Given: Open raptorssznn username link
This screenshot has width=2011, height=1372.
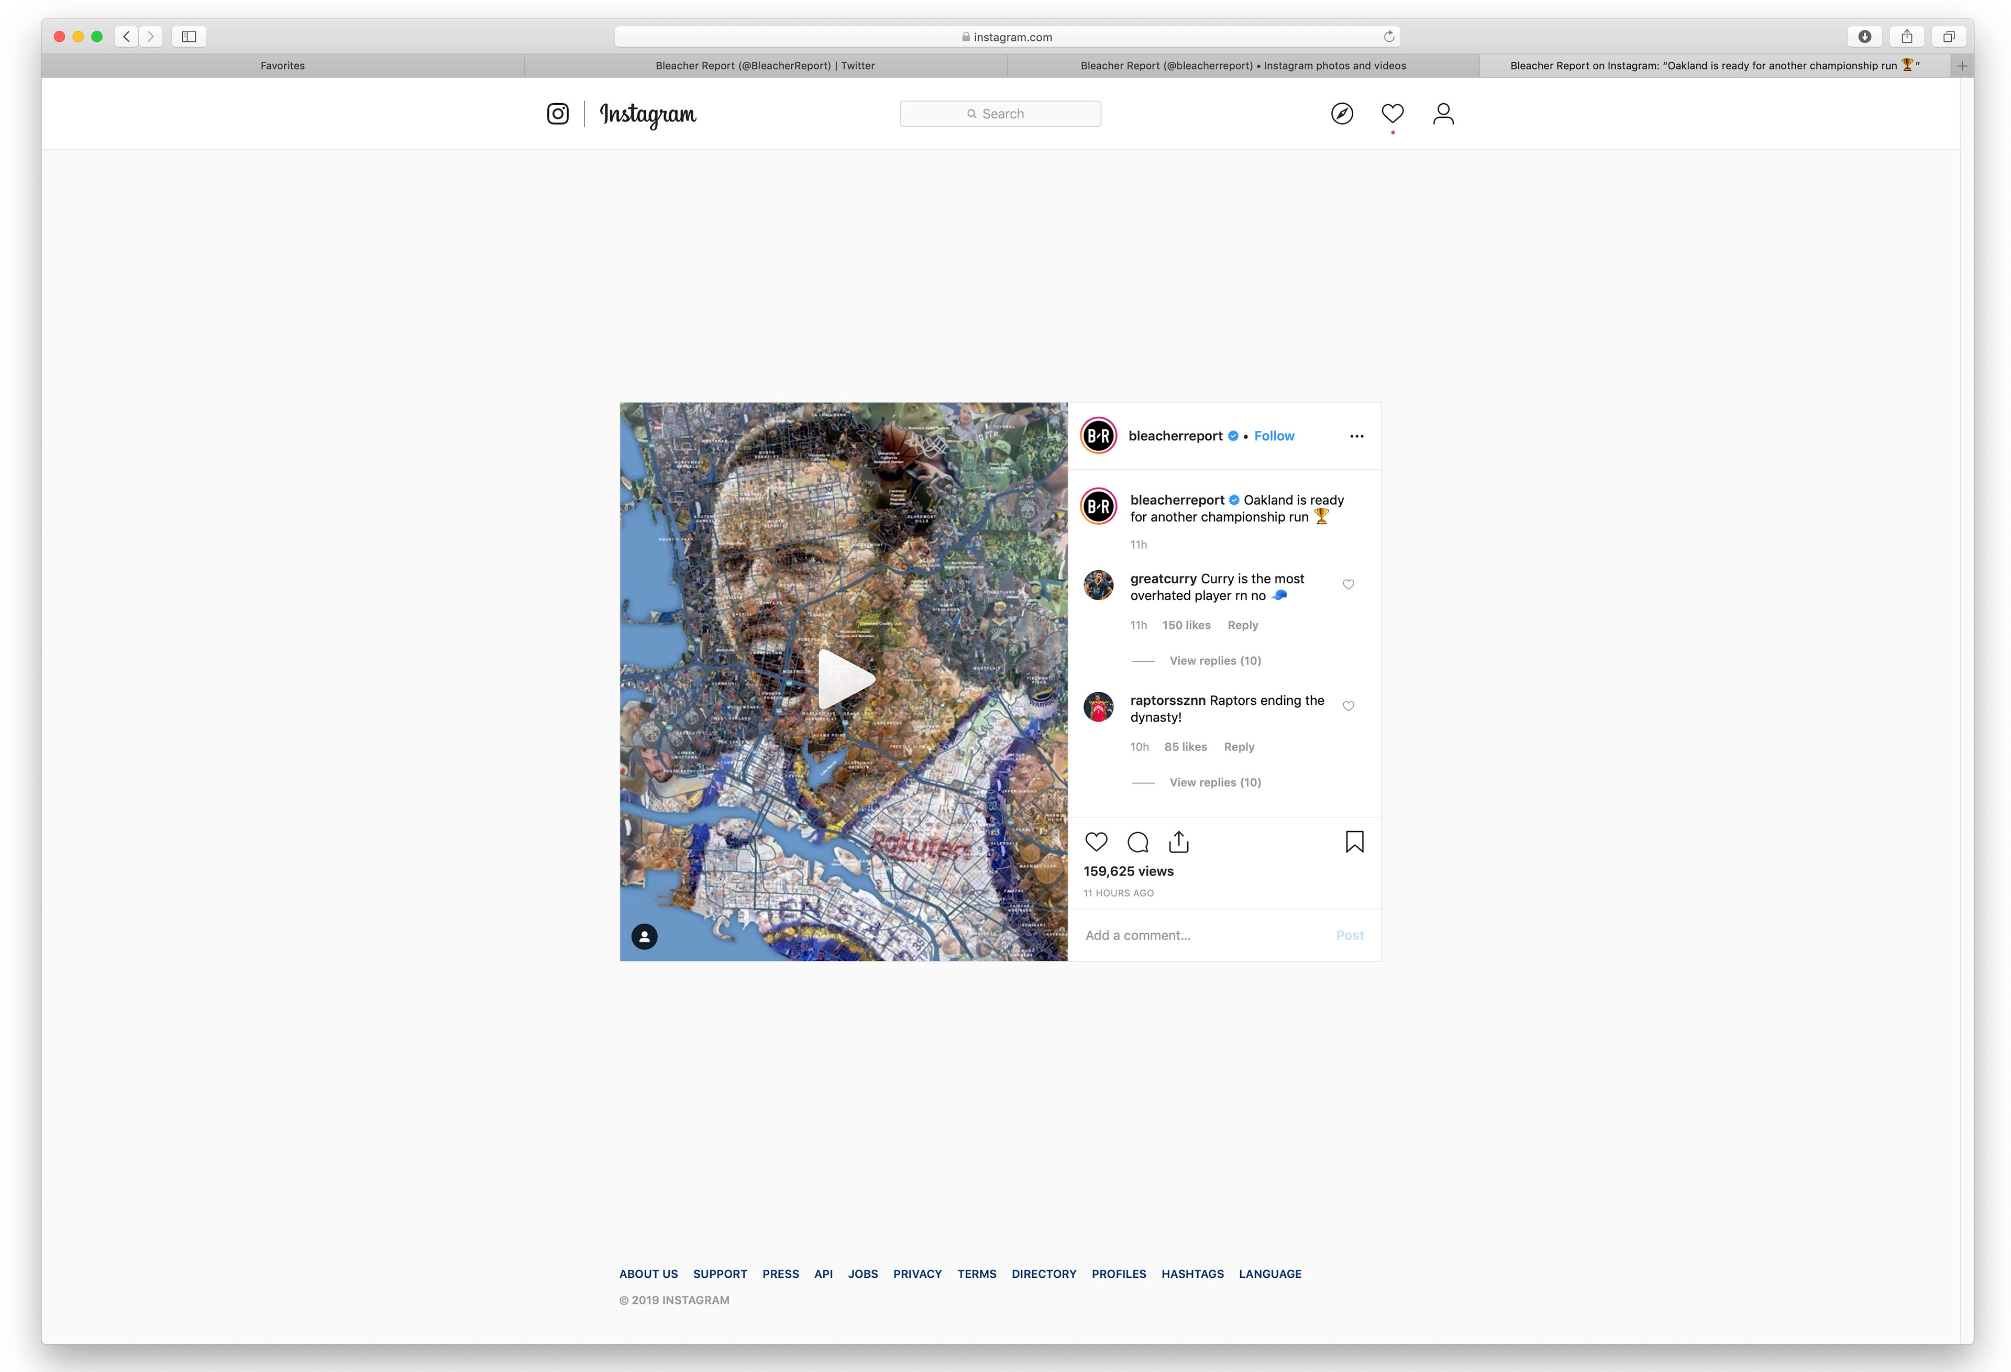Looking at the screenshot, I should tap(1167, 701).
